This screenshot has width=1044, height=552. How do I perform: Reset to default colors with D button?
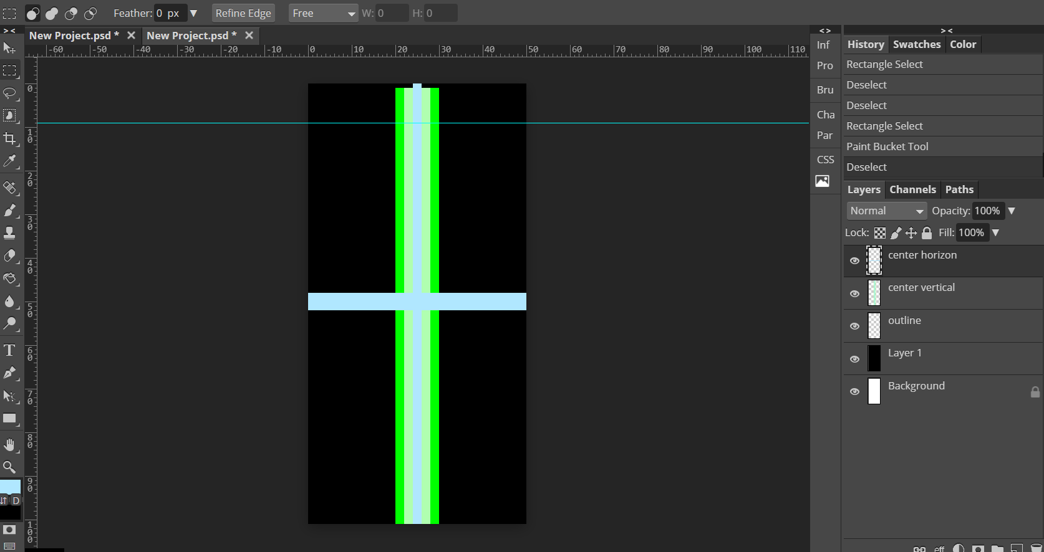[x=16, y=500]
